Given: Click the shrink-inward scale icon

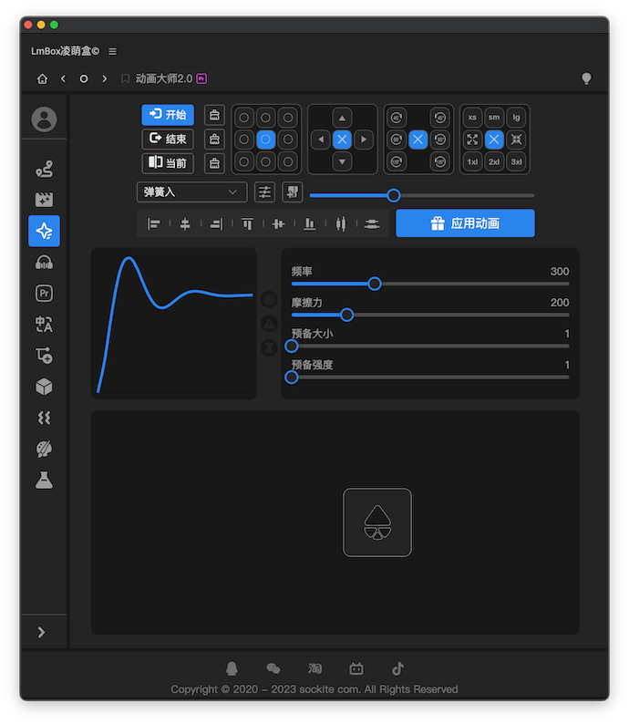Looking at the screenshot, I should (516, 140).
